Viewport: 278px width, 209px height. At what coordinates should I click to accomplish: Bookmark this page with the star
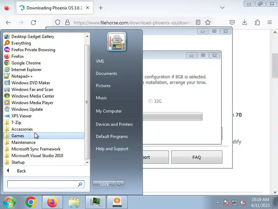pos(207,22)
